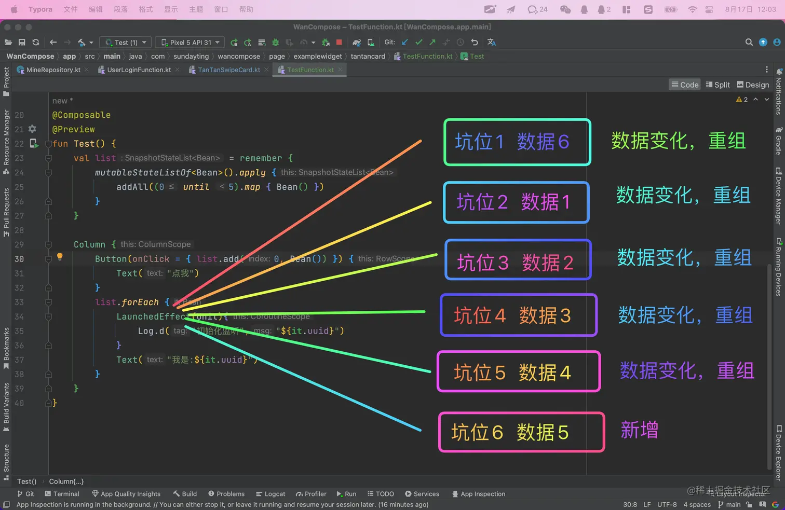Click tantancard in the breadcrumb path
The height and width of the screenshot is (510, 785).
(x=368, y=56)
